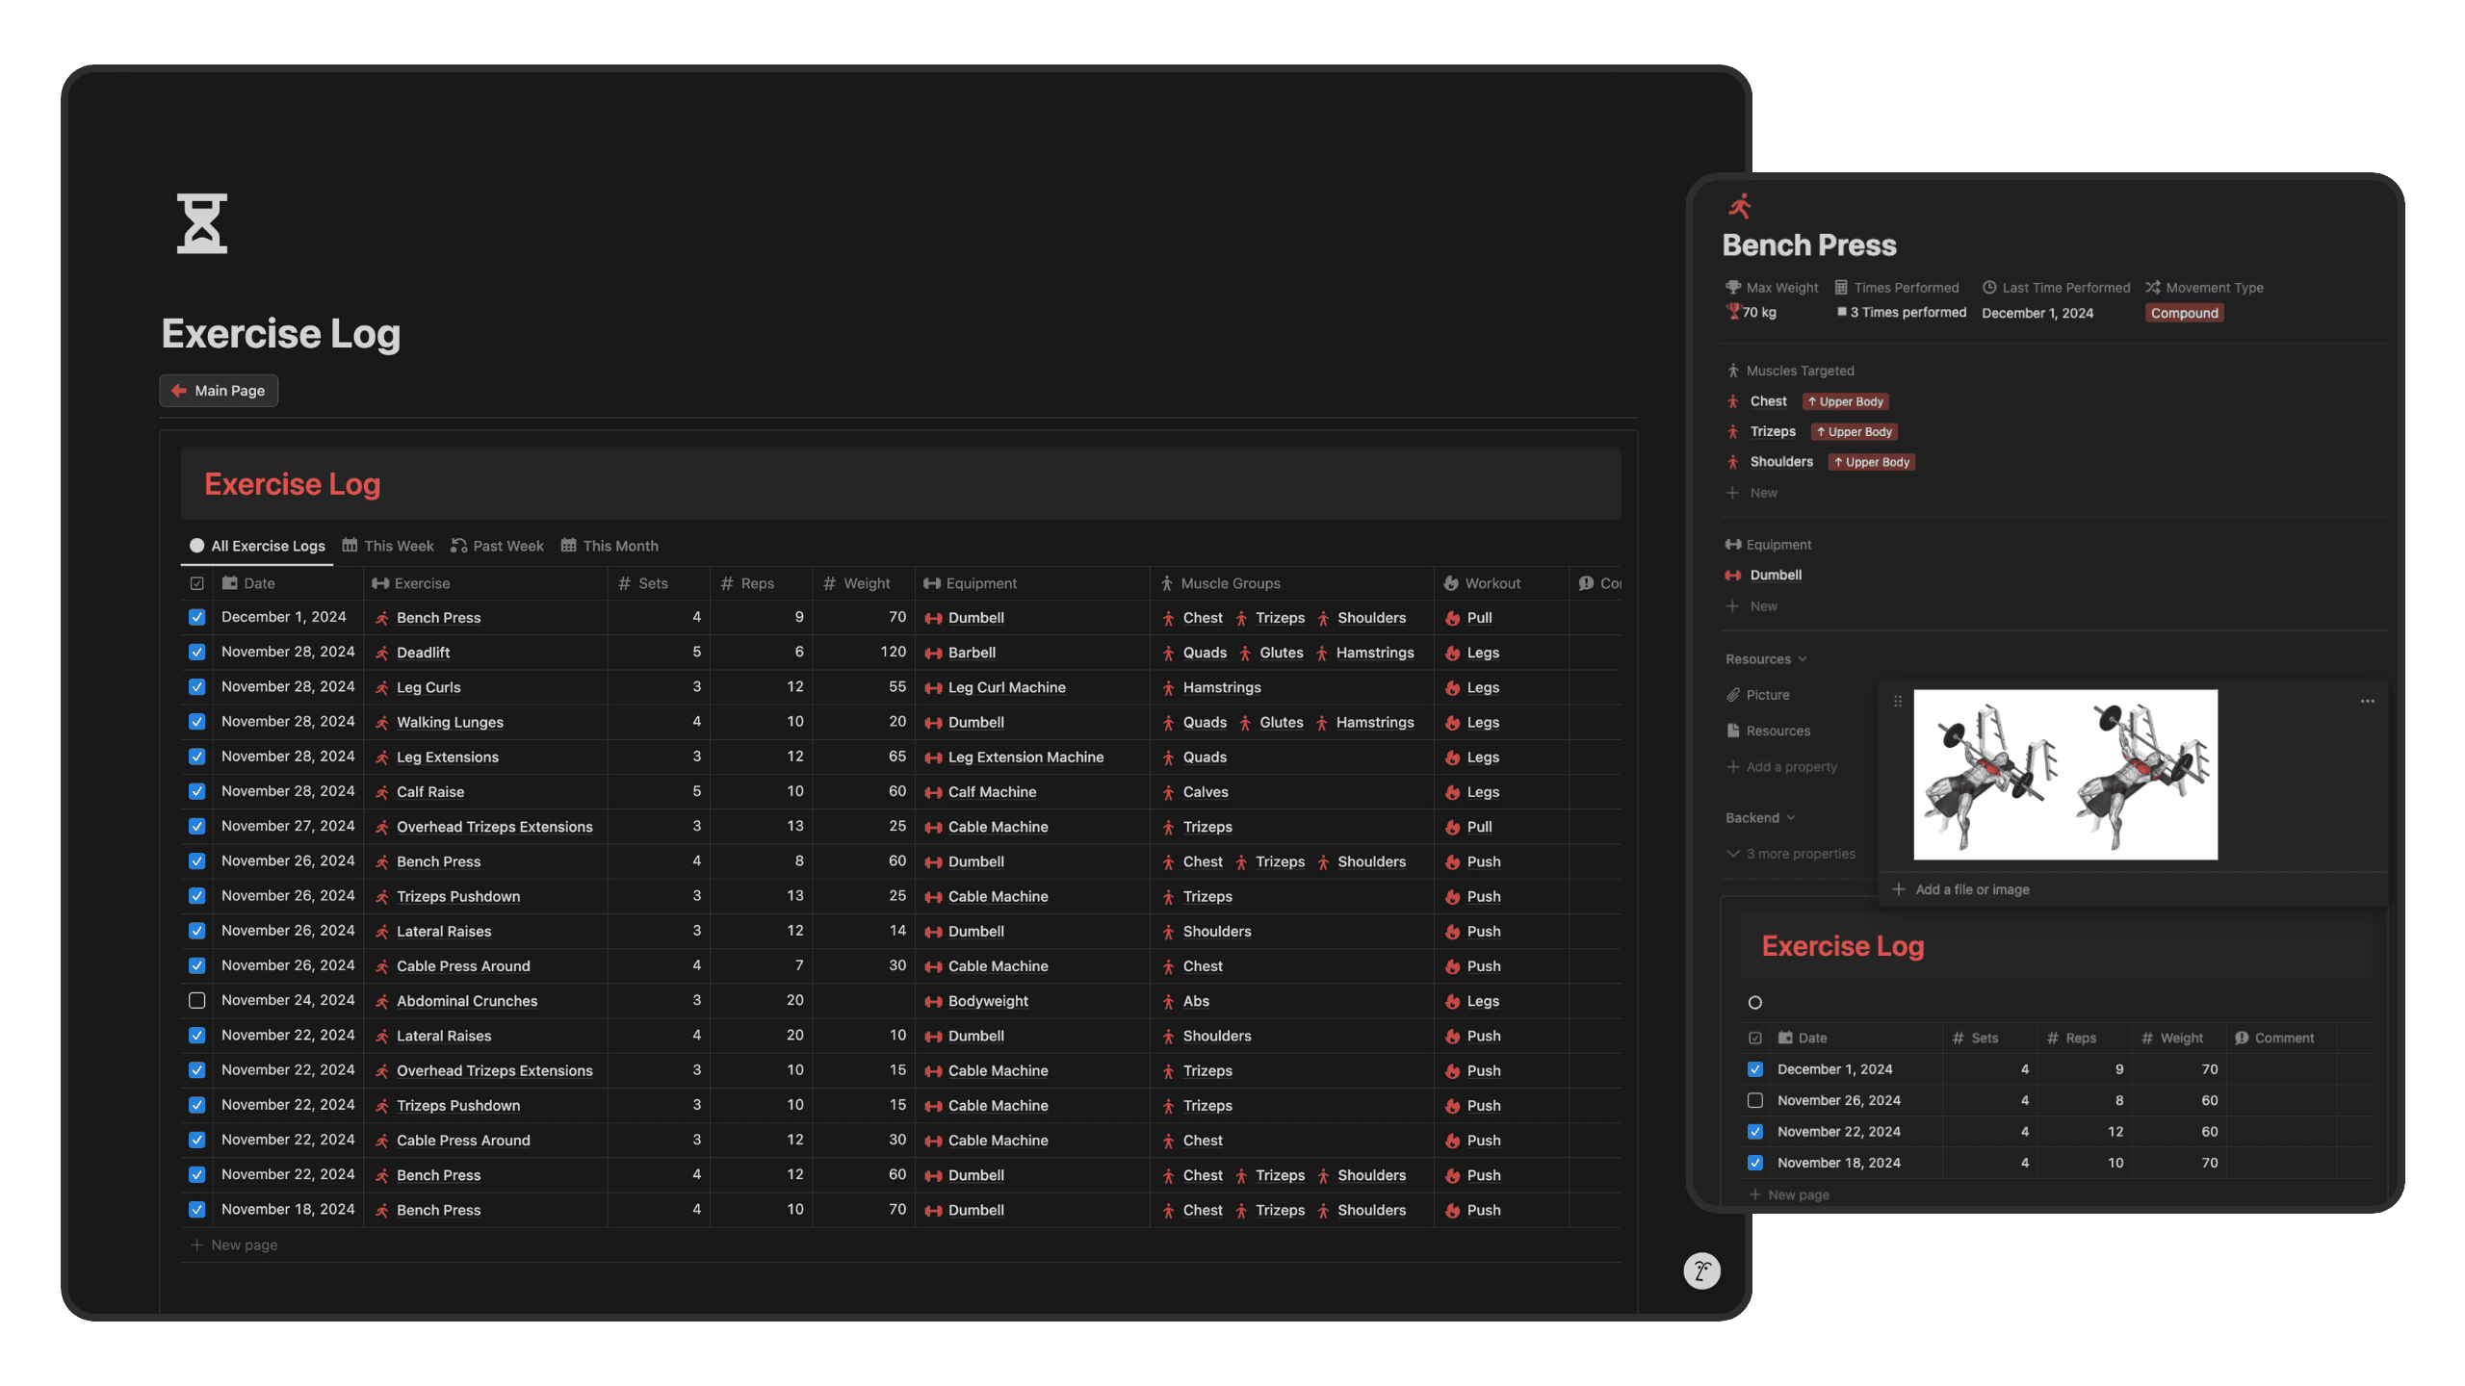Click the red runner icon above Bench Press
This screenshot has width=2465, height=1386.
coord(1739,206)
